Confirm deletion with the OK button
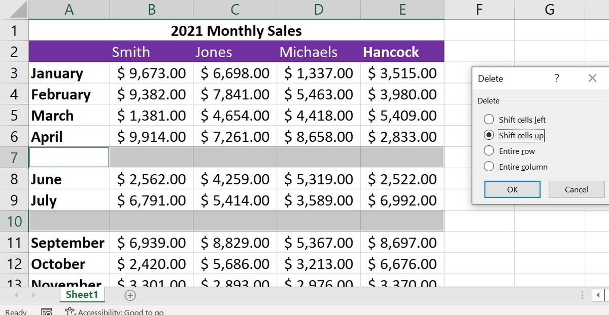This screenshot has height=315, width=609. coord(512,189)
